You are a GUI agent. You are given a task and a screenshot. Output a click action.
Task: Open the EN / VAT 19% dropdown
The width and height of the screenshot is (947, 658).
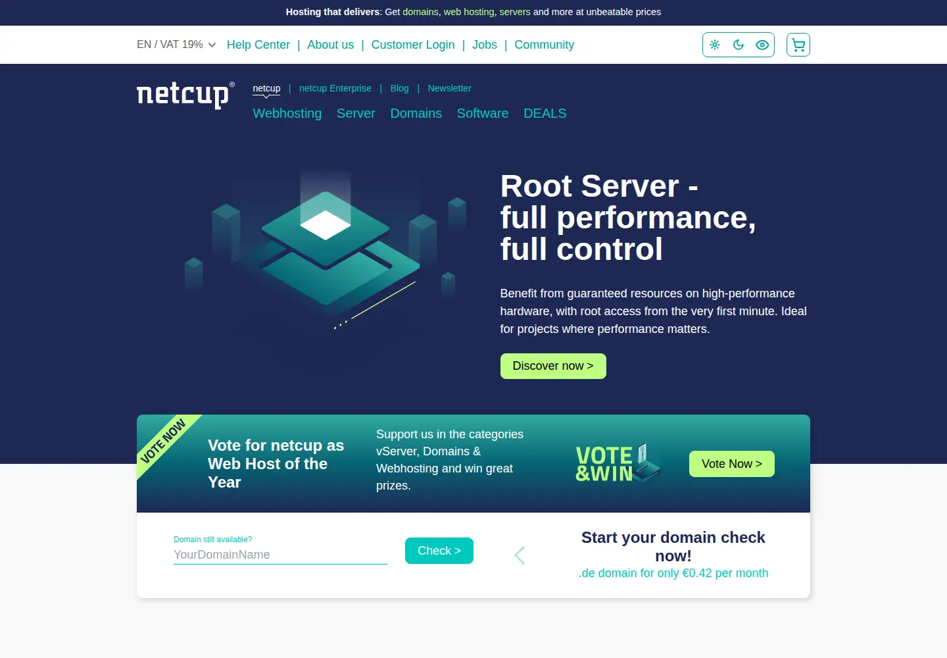176,45
